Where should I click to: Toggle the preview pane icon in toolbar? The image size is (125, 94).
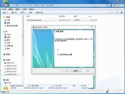(117, 12)
